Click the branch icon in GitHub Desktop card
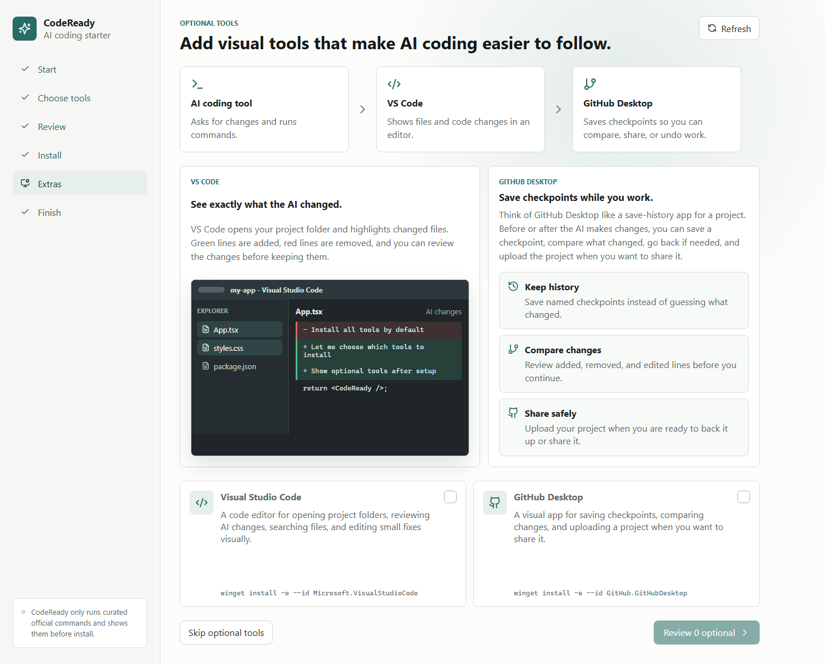 pyautogui.click(x=590, y=84)
